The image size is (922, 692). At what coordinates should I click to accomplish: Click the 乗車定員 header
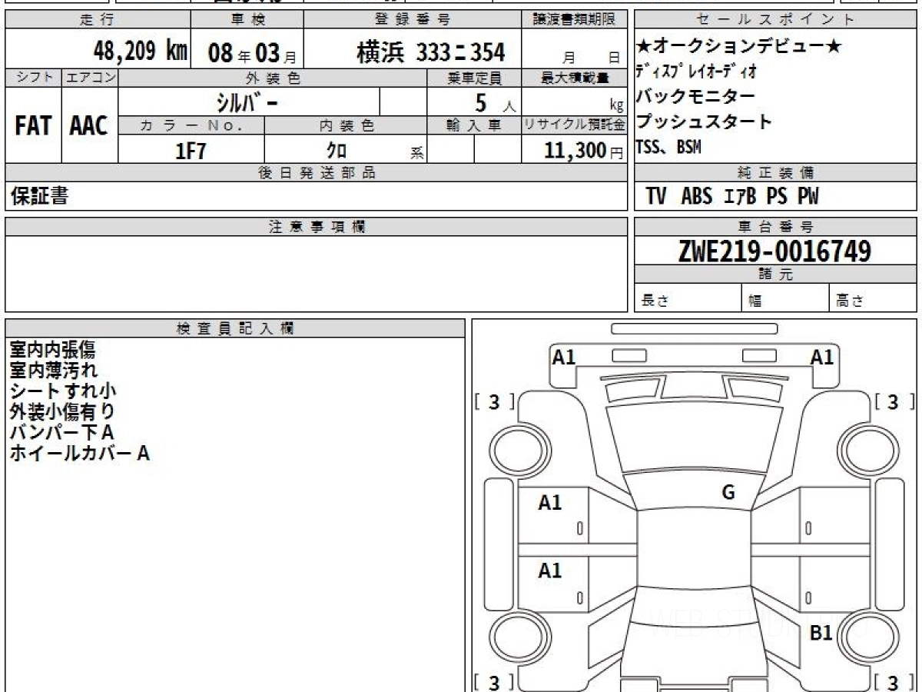tap(475, 78)
